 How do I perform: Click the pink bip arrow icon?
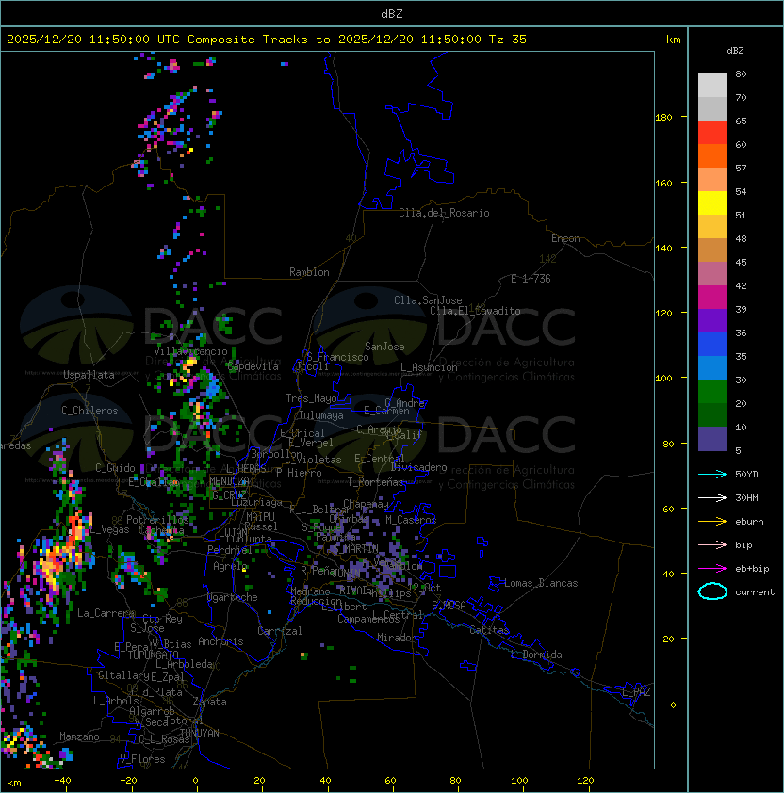click(x=712, y=544)
